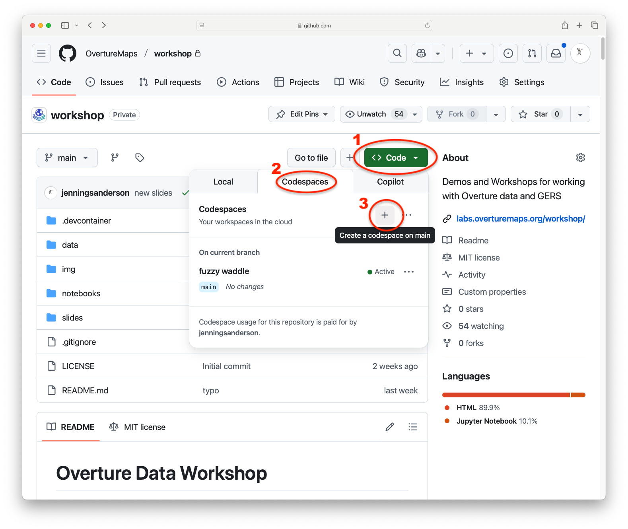Expand the Fork options dropdown arrow
The height and width of the screenshot is (529, 628).
pos(496,114)
